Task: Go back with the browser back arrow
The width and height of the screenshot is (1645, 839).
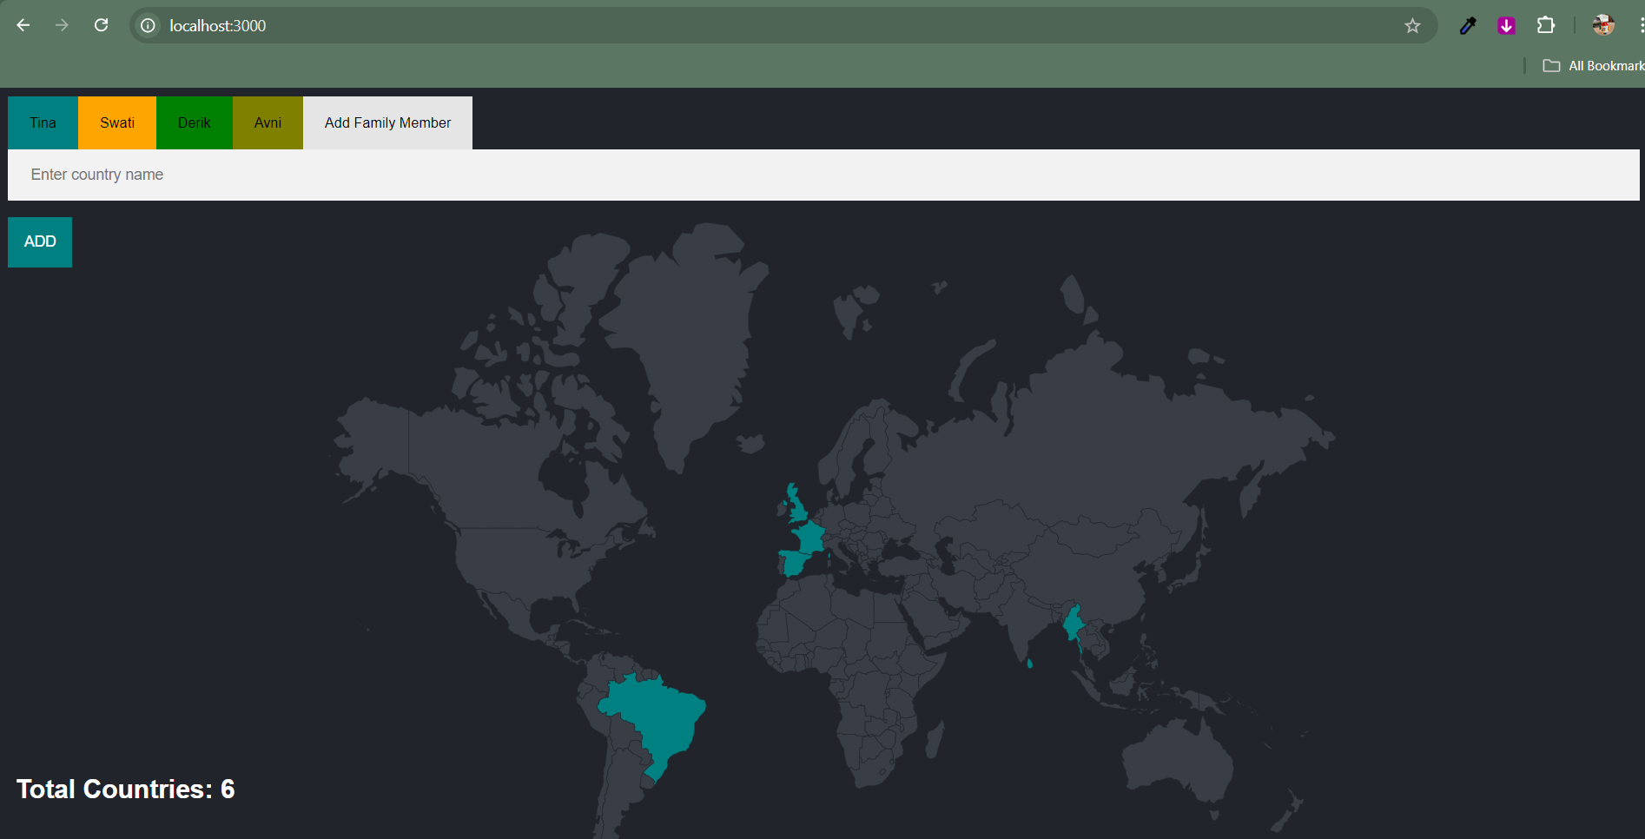Action: tap(23, 25)
